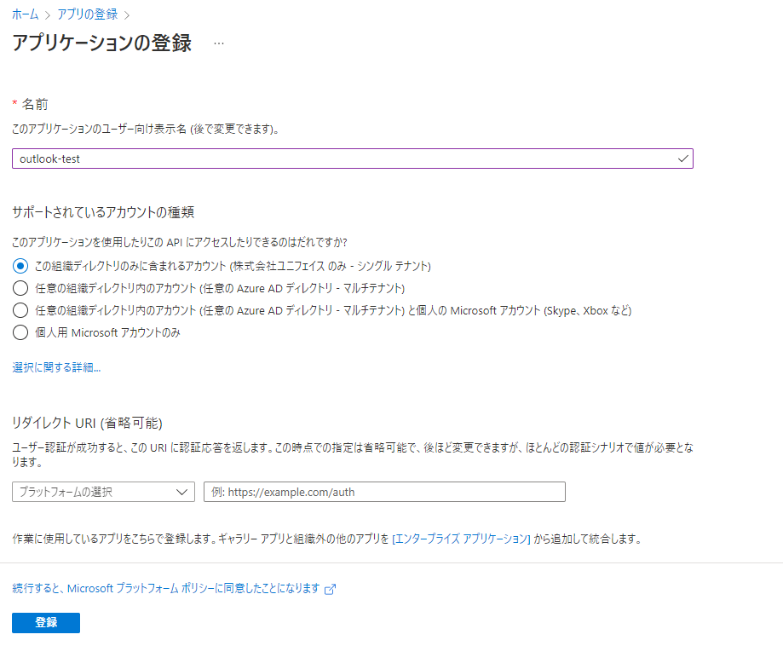Click the サポートされているアカウントの種類 section heading

pos(103,212)
